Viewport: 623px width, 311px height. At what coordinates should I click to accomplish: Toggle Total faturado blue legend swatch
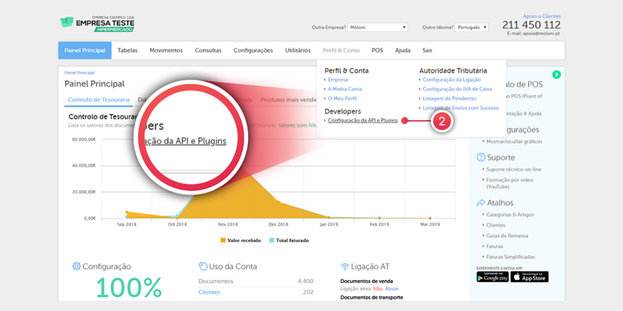(272, 240)
